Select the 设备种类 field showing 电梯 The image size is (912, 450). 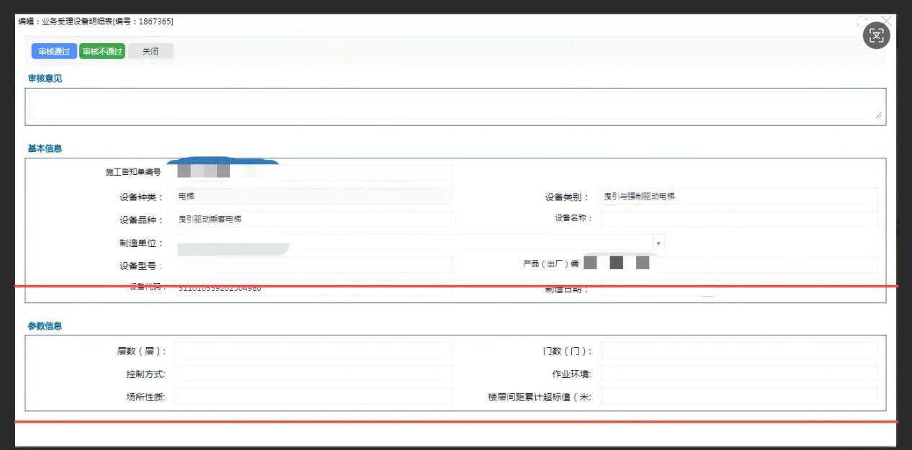click(x=313, y=197)
